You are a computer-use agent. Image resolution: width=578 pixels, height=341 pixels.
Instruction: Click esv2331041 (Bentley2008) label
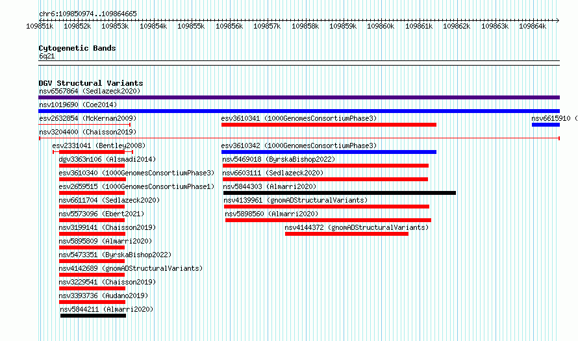click(99, 145)
